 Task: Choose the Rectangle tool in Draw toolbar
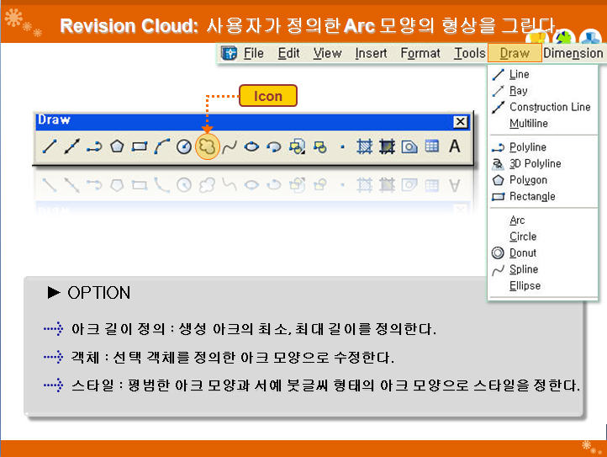[x=140, y=146]
